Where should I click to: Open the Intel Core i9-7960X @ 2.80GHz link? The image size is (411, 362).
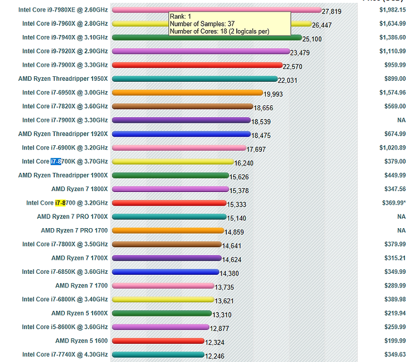(65, 24)
